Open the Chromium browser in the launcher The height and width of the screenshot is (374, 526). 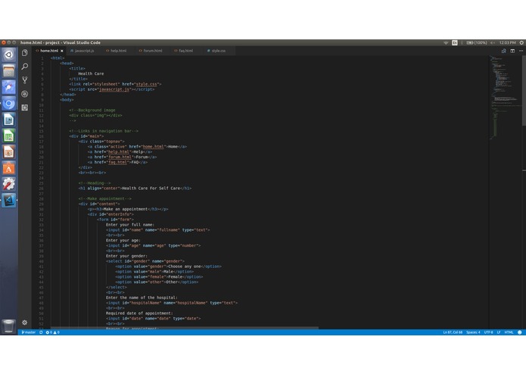pyautogui.click(x=9, y=104)
